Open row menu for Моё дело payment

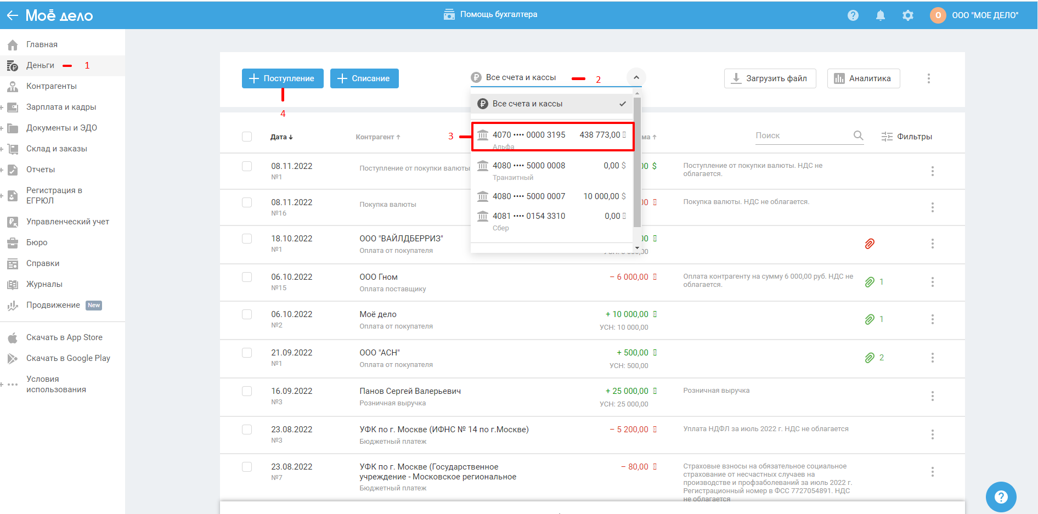tap(932, 319)
